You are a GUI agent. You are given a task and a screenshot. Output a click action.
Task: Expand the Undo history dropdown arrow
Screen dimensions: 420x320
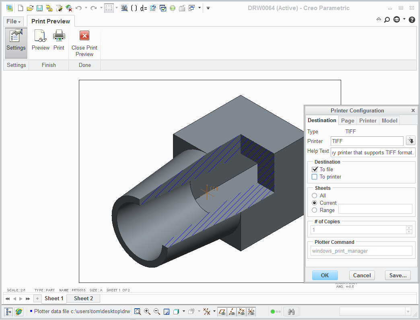(86, 8)
